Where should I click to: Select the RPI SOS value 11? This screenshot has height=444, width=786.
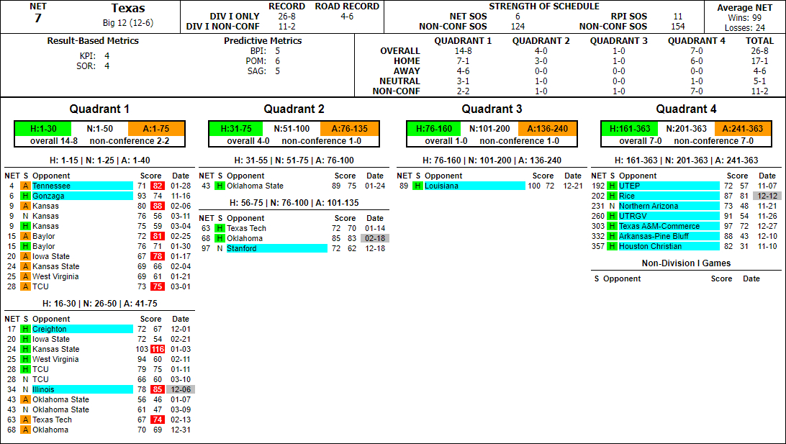(678, 17)
